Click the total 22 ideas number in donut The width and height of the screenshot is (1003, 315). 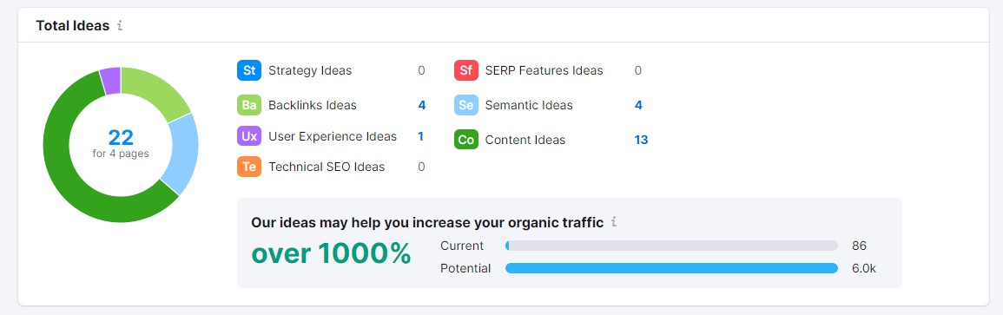pyautogui.click(x=121, y=137)
